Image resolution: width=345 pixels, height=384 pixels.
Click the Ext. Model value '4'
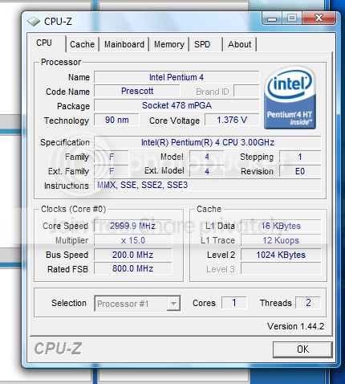tap(207, 171)
